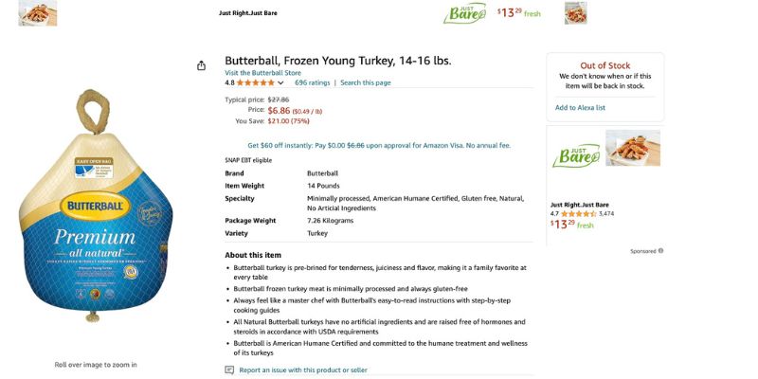Viewport: 758px width, 379px height.
Task: Click the report issue speech bubble icon
Action: (x=229, y=370)
